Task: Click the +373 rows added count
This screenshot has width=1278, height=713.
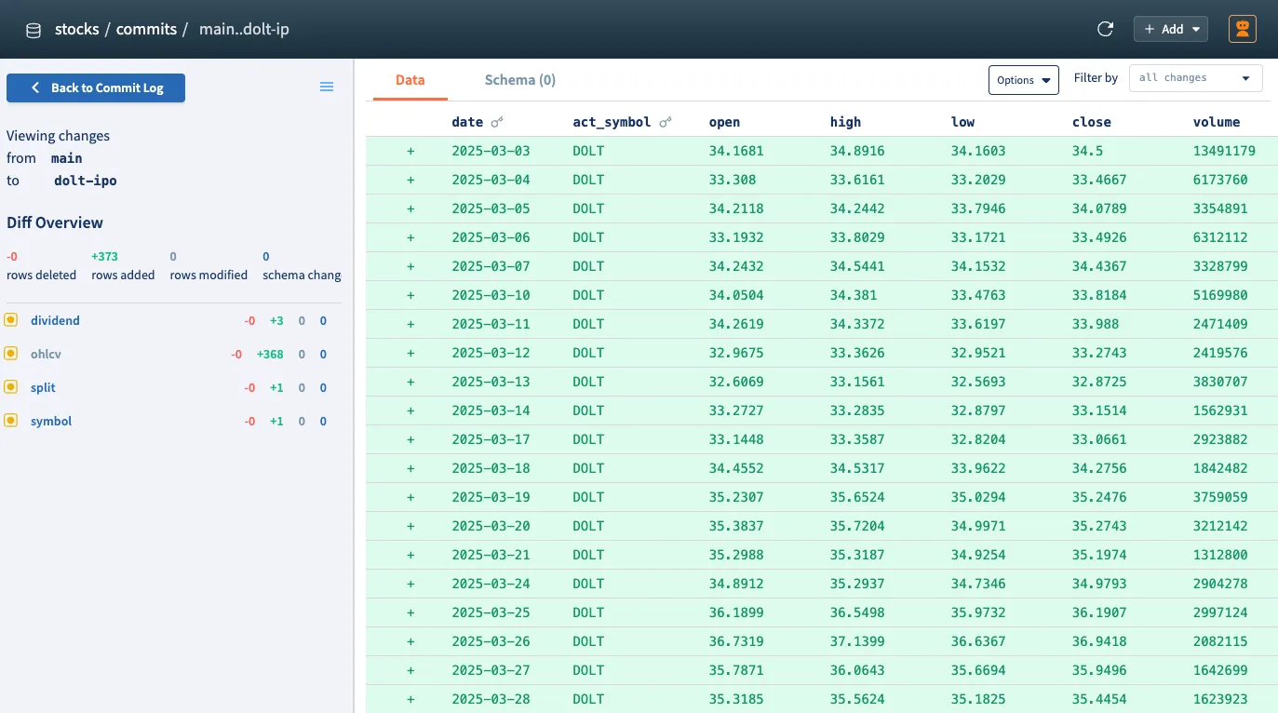Action: point(104,256)
